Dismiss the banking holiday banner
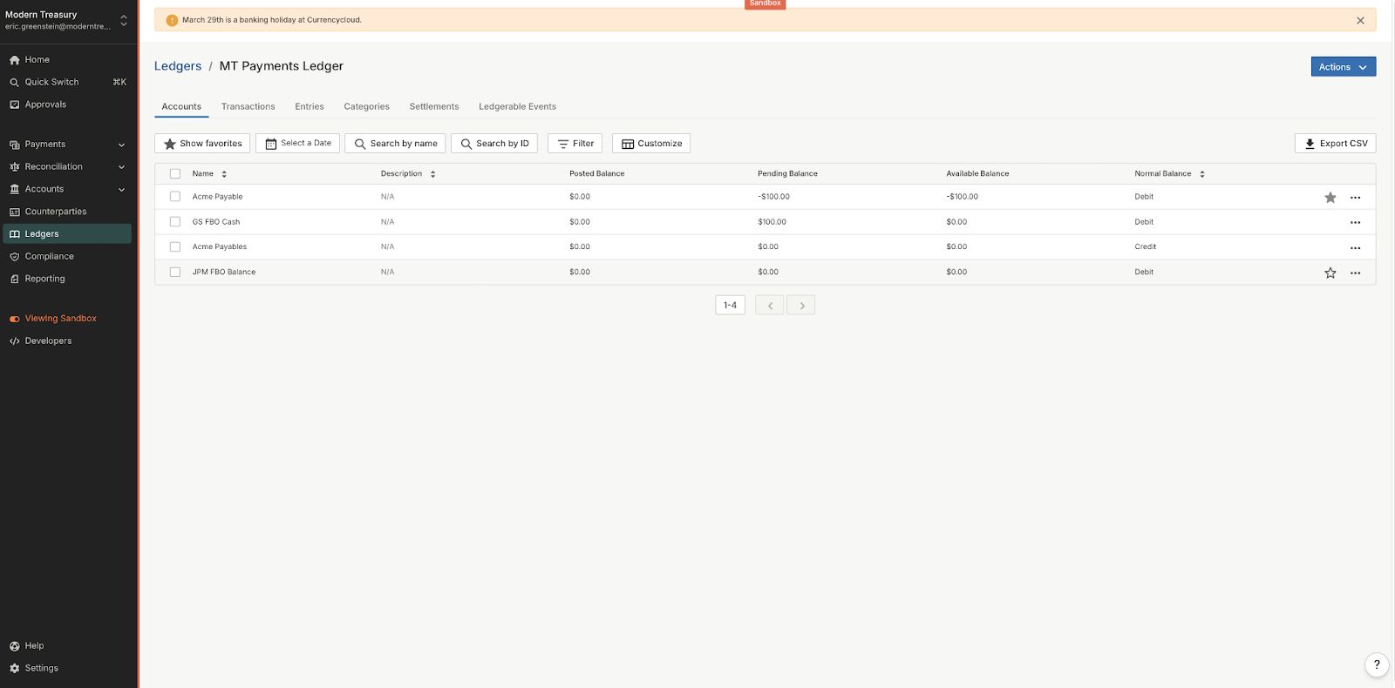This screenshot has width=1395, height=688. click(x=1360, y=20)
